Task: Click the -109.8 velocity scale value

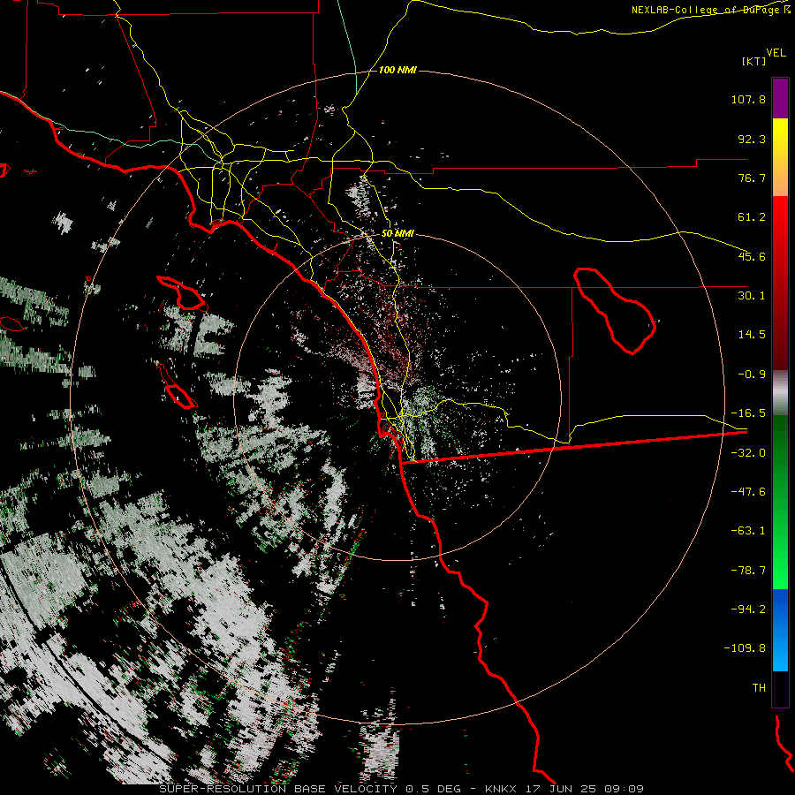Action: point(745,648)
